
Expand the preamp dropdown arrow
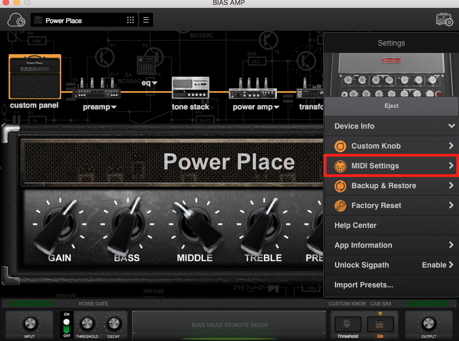(x=114, y=107)
